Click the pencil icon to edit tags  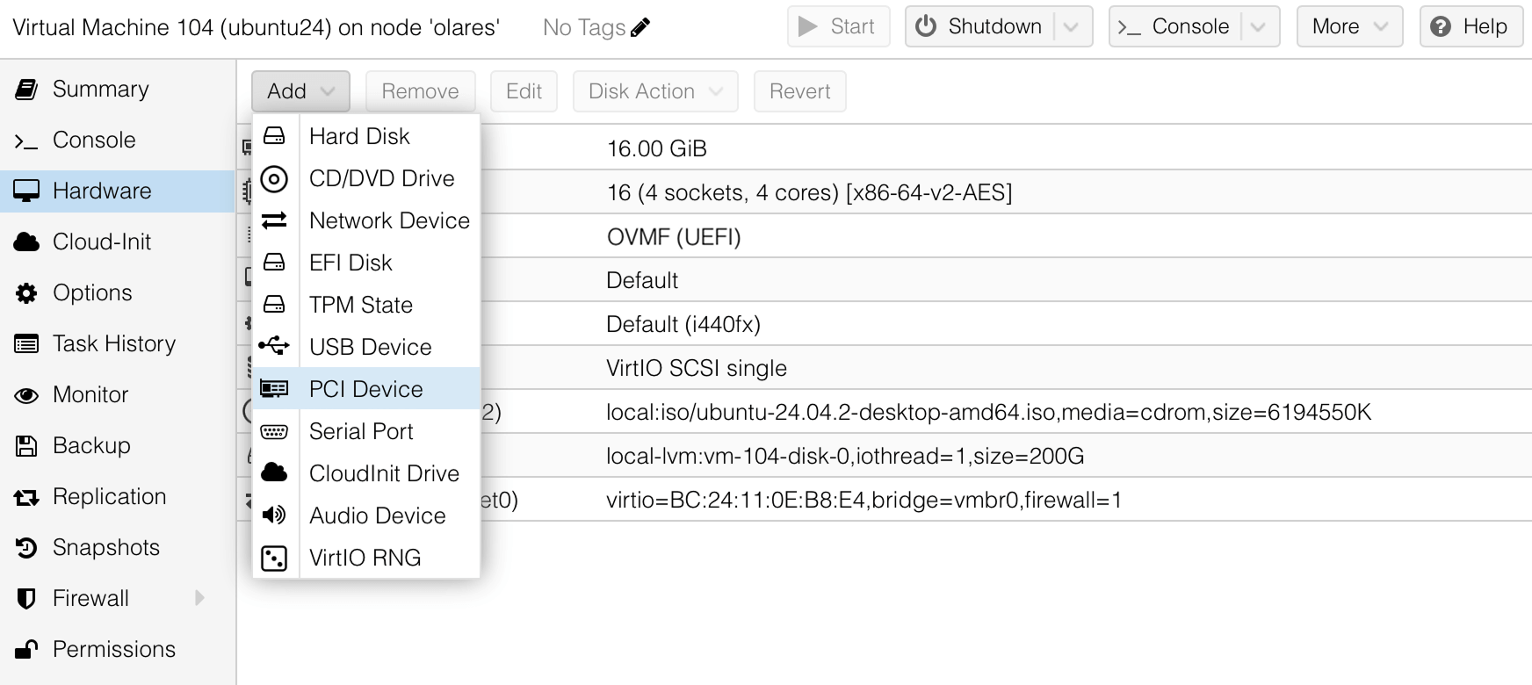(641, 28)
